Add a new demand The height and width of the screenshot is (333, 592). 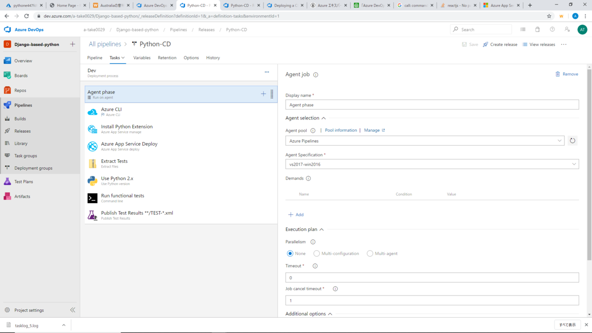296,215
